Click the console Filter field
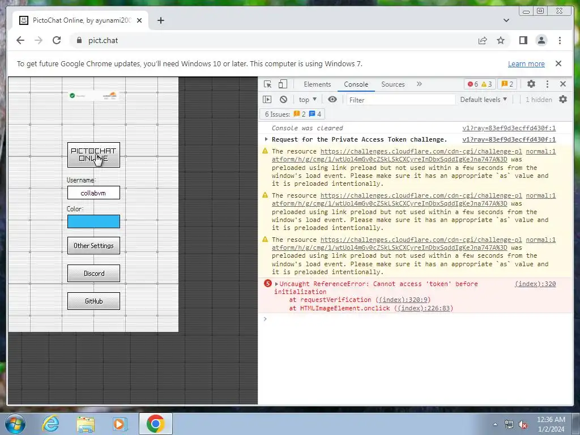This screenshot has width=580, height=435. click(400, 100)
